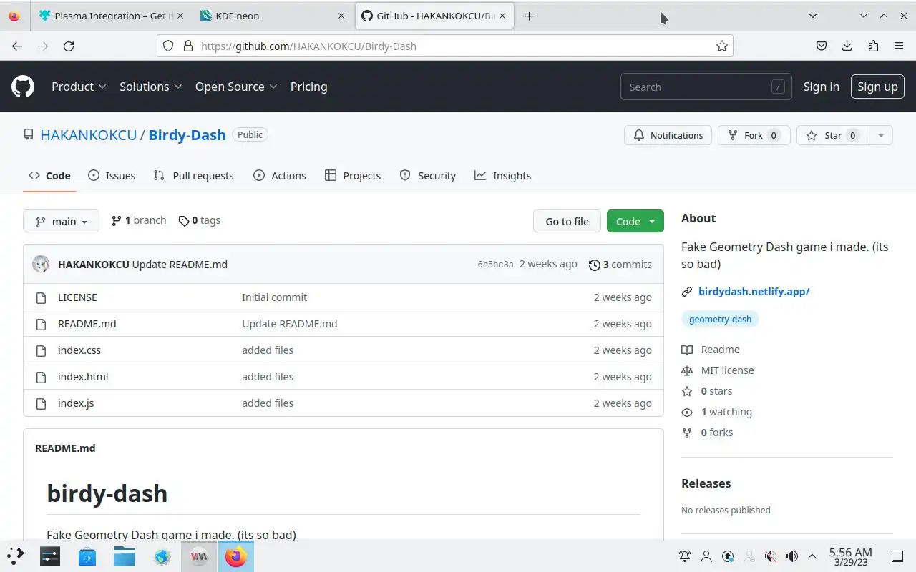Click the shield tracking protection icon

pyautogui.click(x=168, y=46)
